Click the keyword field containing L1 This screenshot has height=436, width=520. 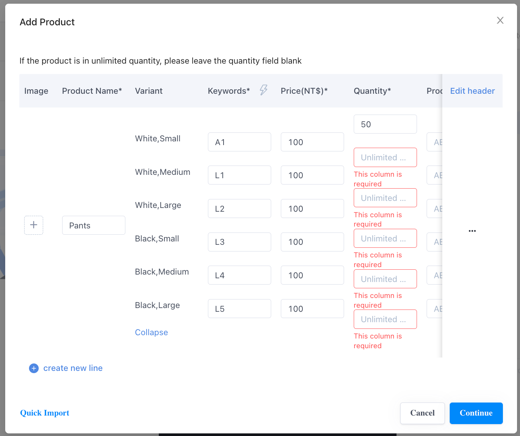coord(239,175)
